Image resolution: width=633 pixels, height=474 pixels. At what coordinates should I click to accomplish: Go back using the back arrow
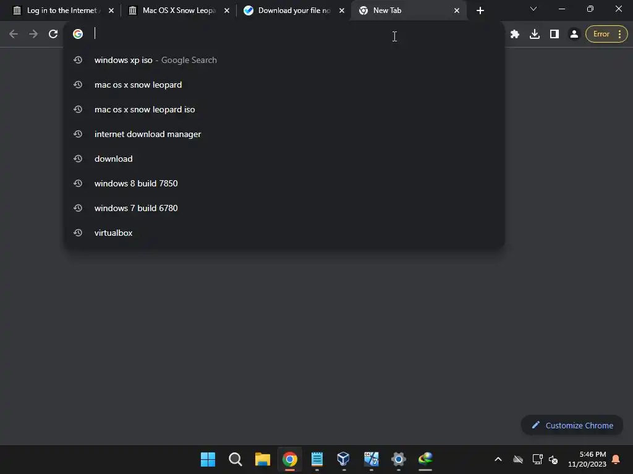click(14, 34)
